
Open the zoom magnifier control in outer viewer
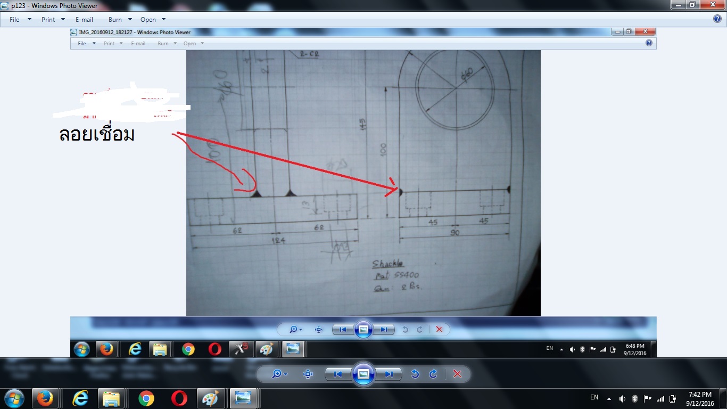tap(279, 374)
